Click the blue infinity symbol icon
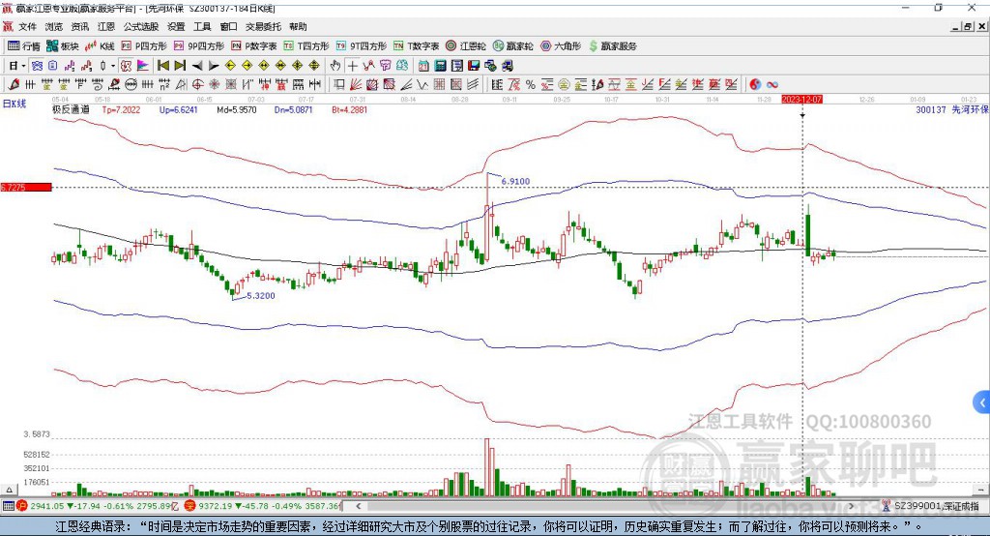This screenshot has height=536, width=990. click(x=772, y=85)
